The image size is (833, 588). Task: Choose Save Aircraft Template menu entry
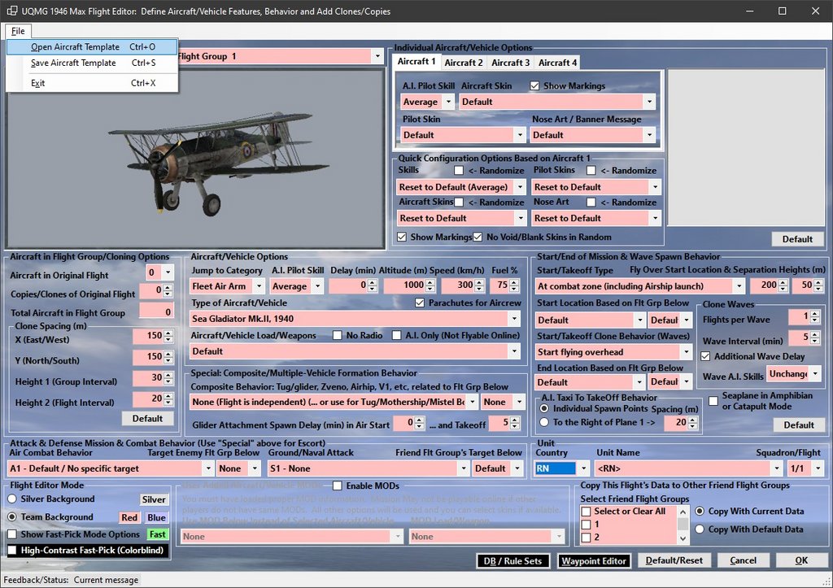click(x=92, y=63)
